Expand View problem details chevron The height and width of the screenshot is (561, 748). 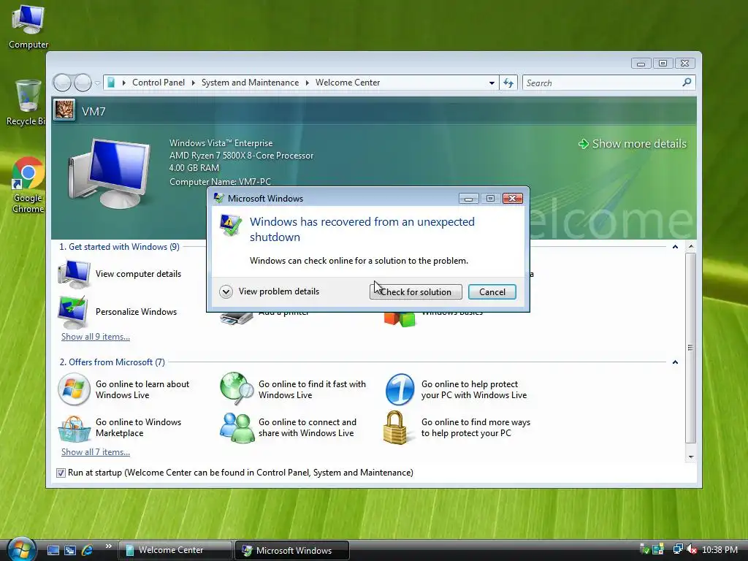coord(226,291)
